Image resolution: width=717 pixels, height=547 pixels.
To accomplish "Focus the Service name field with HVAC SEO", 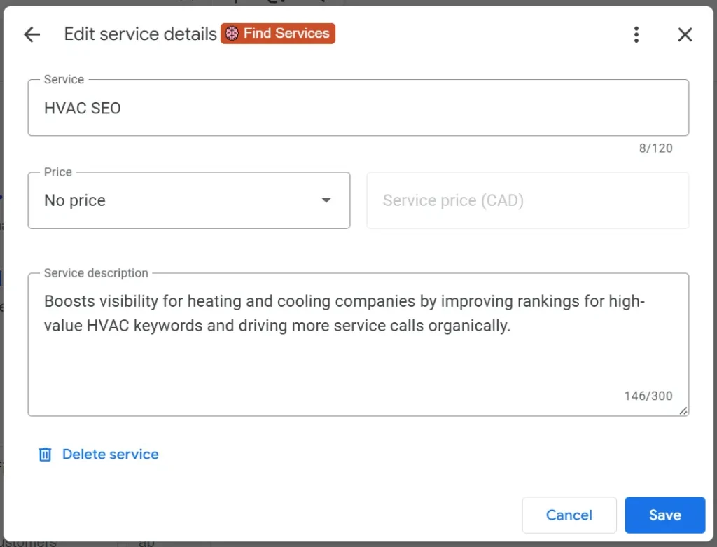I will pyautogui.click(x=358, y=108).
